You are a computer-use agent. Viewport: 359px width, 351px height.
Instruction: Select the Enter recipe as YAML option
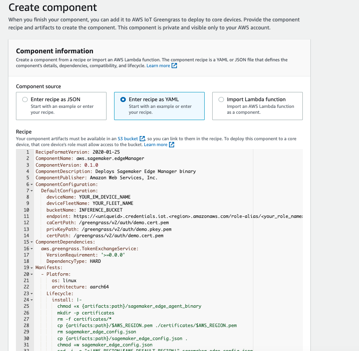(159, 106)
